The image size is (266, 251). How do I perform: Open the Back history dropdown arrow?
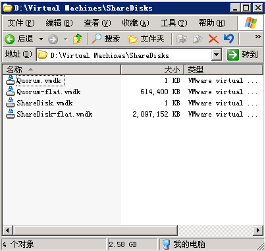(x=41, y=40)
